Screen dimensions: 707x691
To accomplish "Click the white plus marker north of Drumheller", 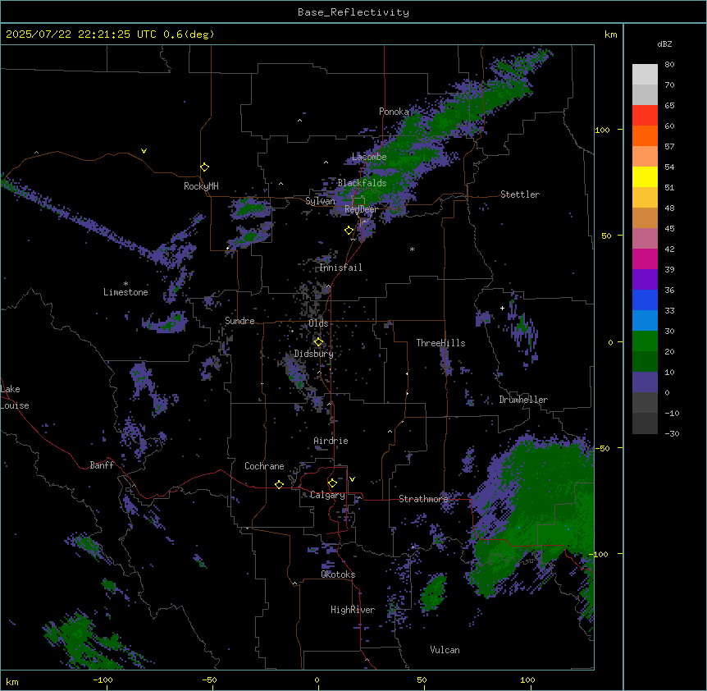I will coord(502,308).
